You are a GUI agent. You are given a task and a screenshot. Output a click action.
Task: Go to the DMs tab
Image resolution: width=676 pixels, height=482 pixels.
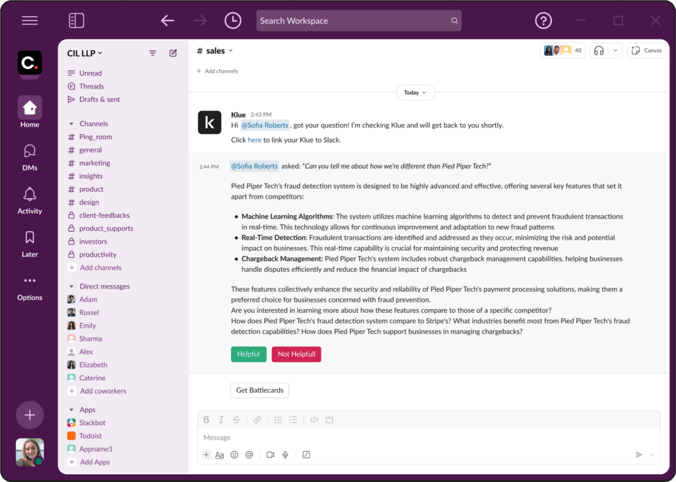point(30,157)
